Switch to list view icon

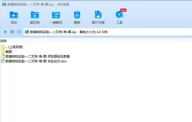click(x=19, y=32)
